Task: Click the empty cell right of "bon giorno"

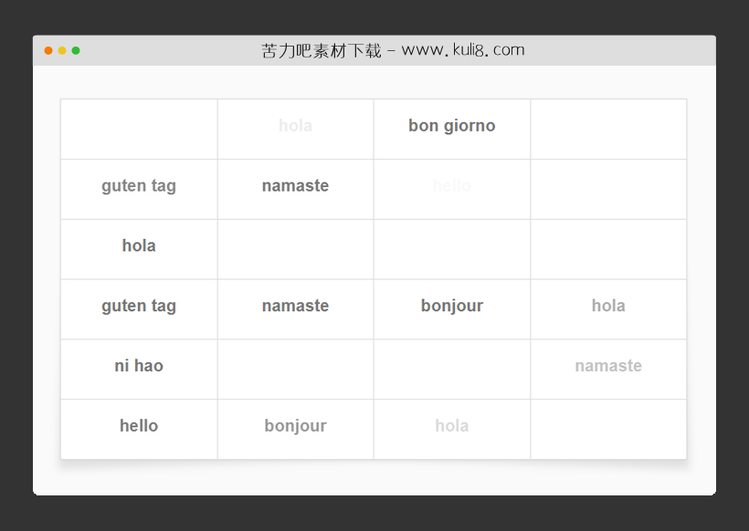Action: click(x=608, y=129)
